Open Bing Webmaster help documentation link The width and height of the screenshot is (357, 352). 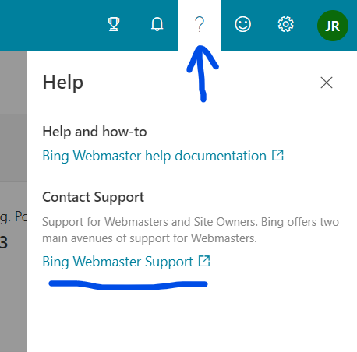coord(163,156)
